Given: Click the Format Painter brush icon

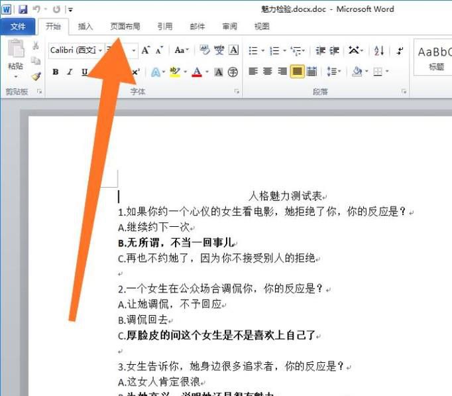Looking at the screenshot, I should click(x=36, y=76).
